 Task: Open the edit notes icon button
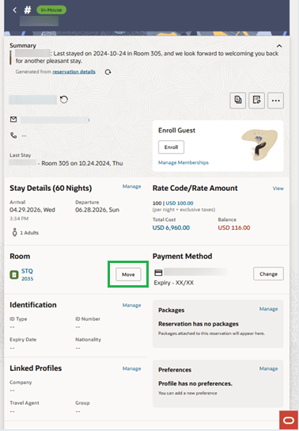tap(256, 101)
